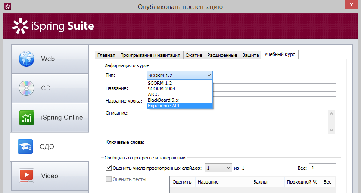
Task: Uncheck Оценить число просмотренных слайдов
Action: 109,168
